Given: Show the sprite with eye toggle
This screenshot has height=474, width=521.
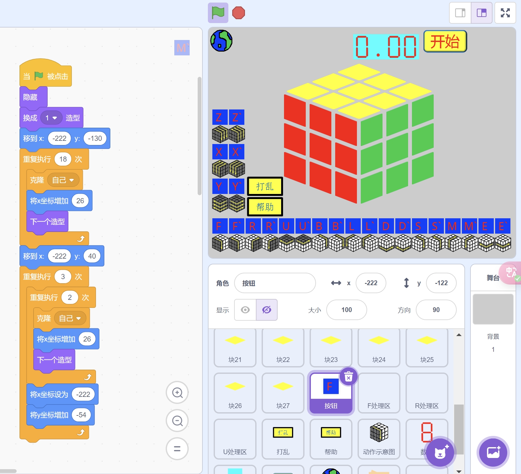Looking at the screenshot, I should [245, 310].
